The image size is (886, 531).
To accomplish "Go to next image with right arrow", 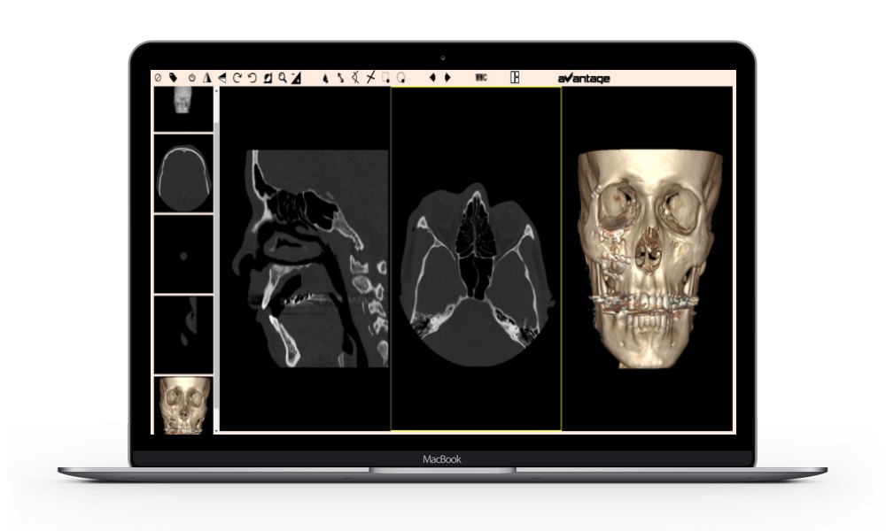I will pyautogui.click(x=447, y=78).
